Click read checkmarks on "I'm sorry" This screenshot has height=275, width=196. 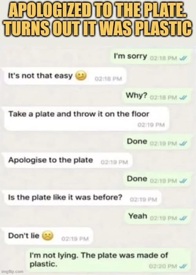point(183,58)
